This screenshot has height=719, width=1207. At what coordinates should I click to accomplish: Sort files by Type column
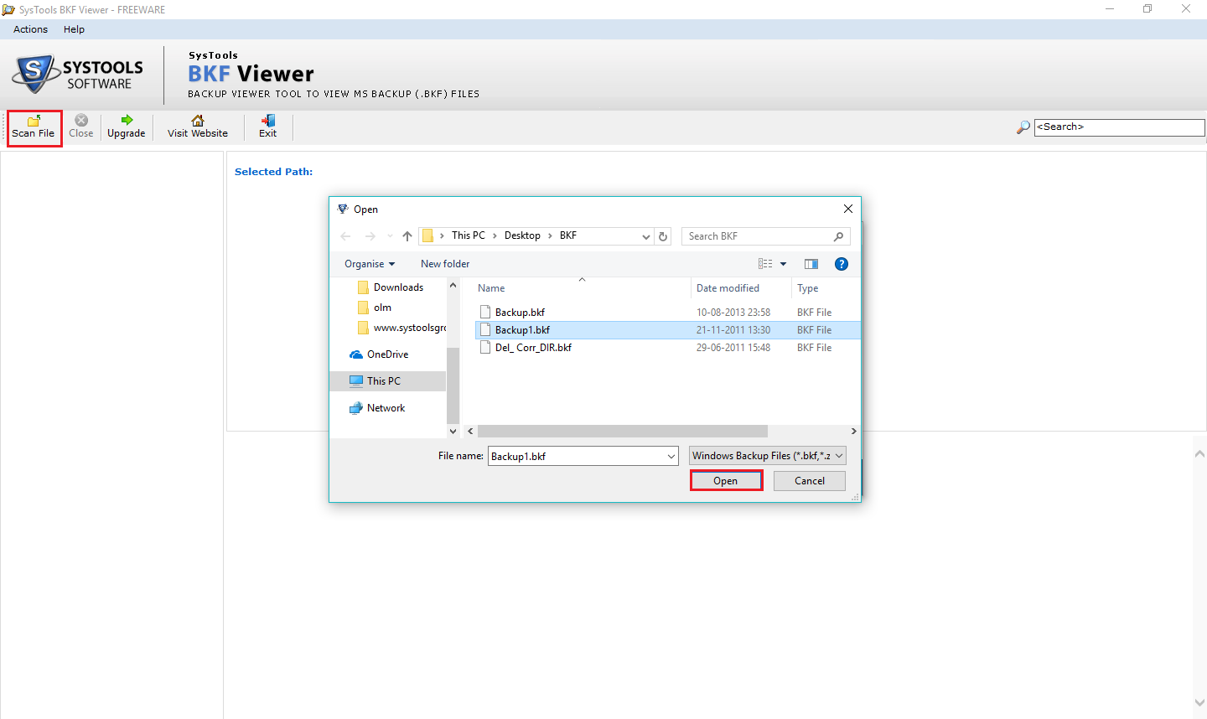tap(808, 288)
